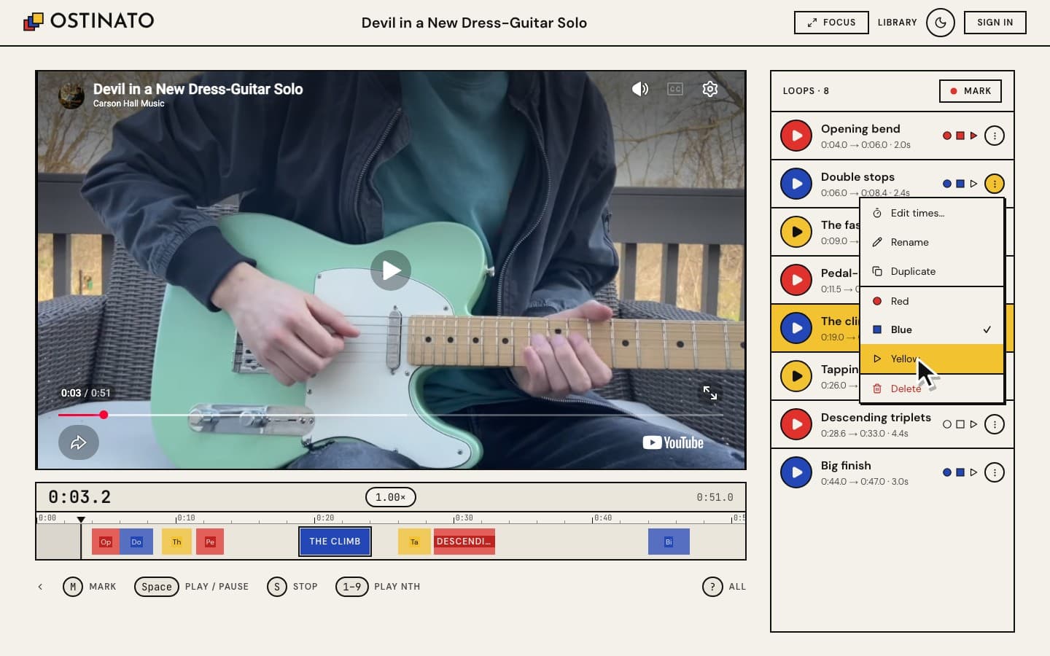The image size is (1050, 656).
Task: Set loop color to Yellow
Action: 932,359
